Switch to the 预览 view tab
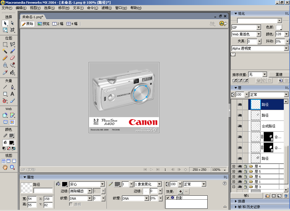 pos(43,24)
